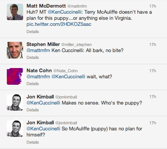The width and height of the screenshot is (167, 149).
Task: Open Nate Cohn's red-purple map avatar
Action: click(15, 76)
